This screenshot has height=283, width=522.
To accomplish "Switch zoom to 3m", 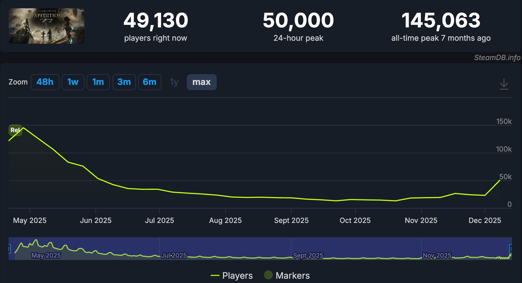I will (124, 82).
